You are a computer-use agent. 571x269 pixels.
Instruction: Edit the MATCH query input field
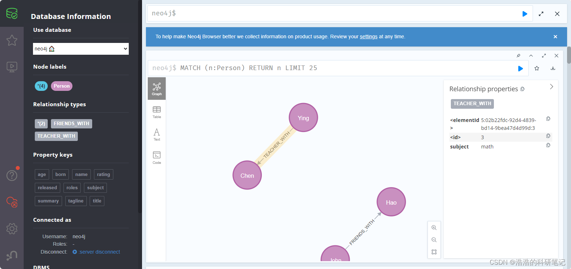(x=334, y=68)
